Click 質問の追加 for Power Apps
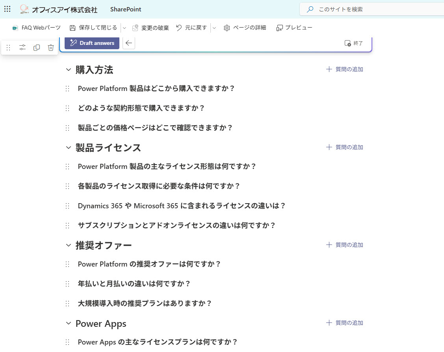444x352 pixels. tap(345, 323)
